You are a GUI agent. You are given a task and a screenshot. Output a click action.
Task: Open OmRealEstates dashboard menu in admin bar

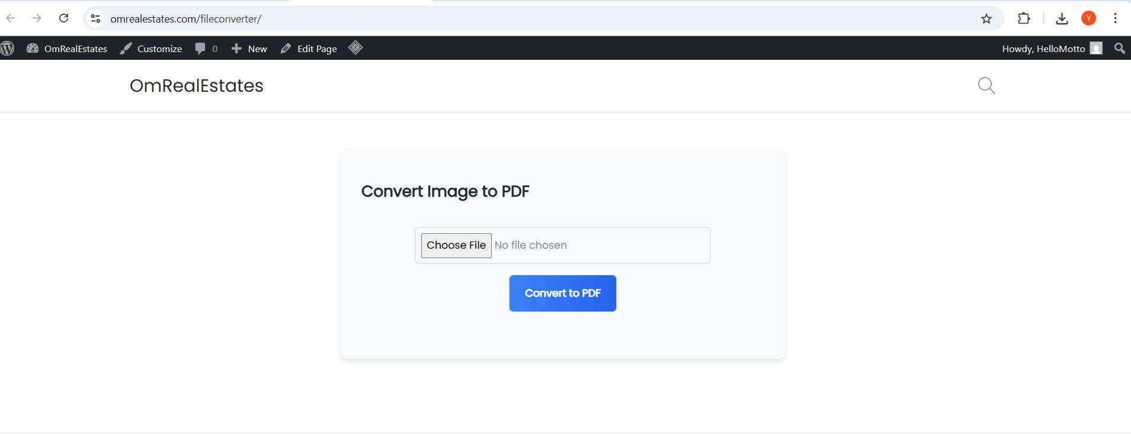point(67,49)
